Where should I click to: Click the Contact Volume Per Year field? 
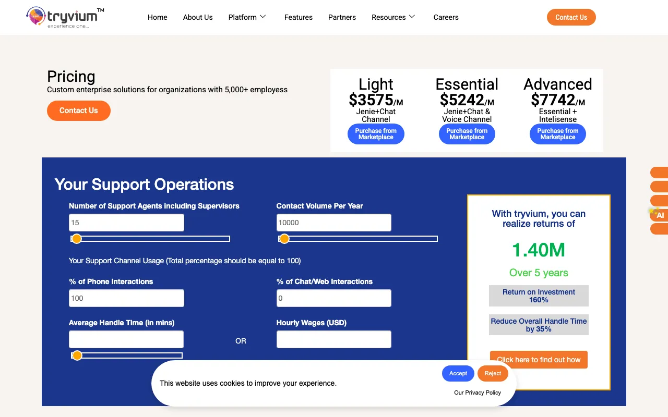(334, 223)
